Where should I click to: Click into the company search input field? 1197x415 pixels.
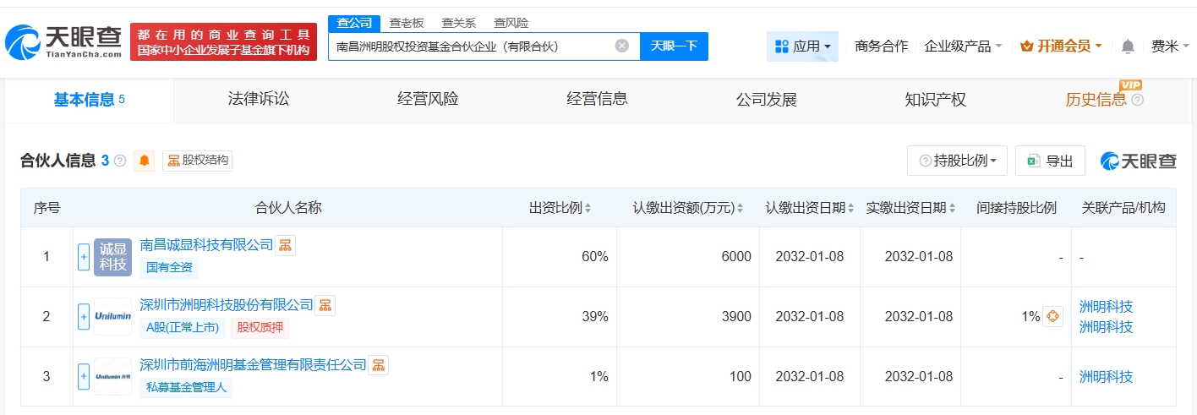pos(469,46)
